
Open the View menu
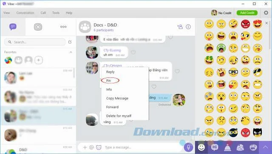click(7, 13)
